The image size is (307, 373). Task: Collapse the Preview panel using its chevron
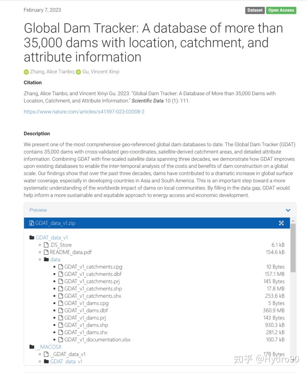288,210
